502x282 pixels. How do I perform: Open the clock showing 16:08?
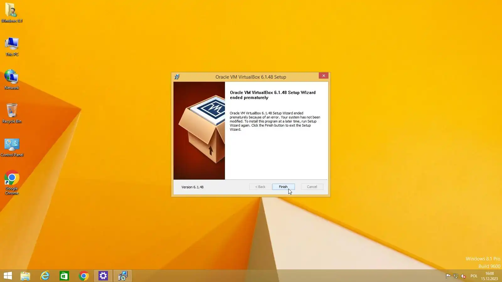[x=489, y=276]
